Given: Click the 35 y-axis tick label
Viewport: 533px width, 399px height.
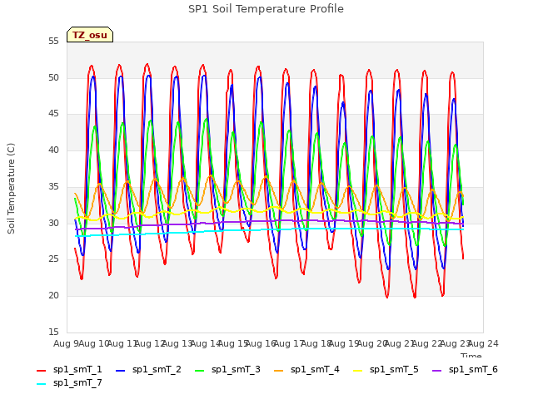Looking at the screenshot, I should click(x=53, y=186).
